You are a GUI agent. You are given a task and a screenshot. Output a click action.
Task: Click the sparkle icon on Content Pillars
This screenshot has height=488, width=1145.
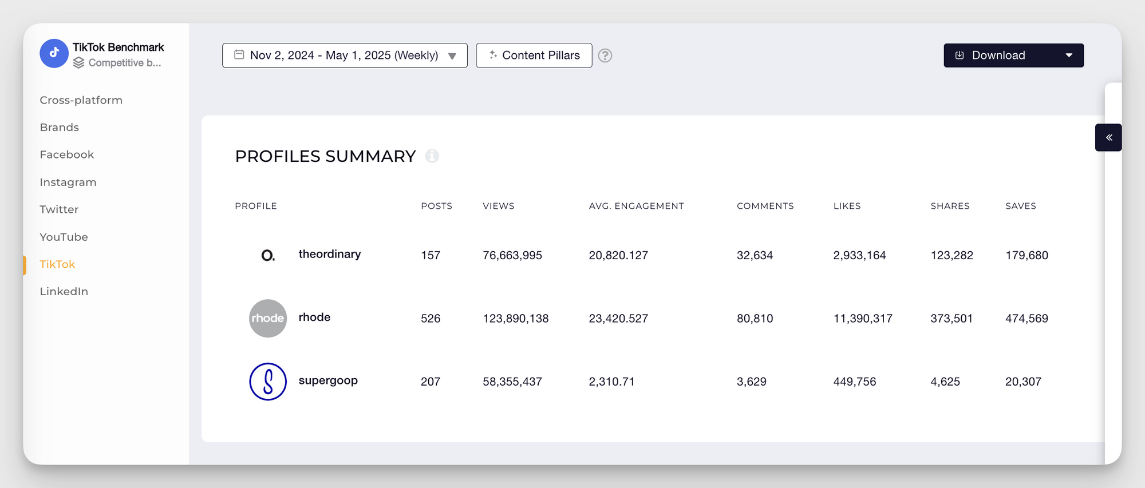click(x=493, y=54)
